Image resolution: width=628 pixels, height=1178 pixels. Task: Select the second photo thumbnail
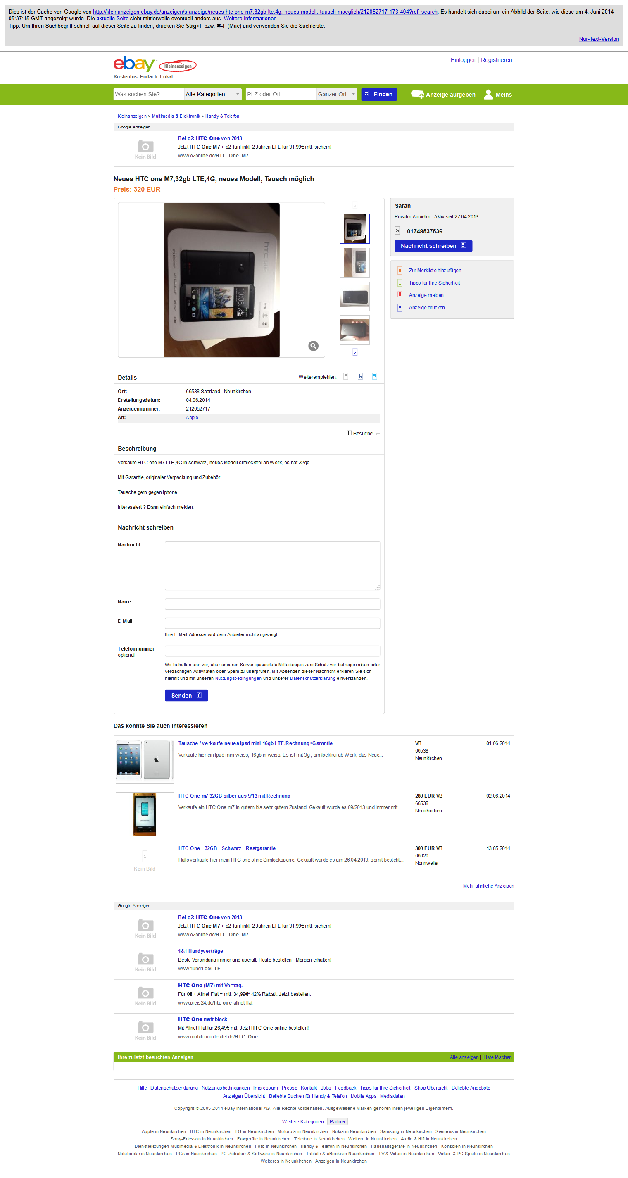click(x=355, y=263)
